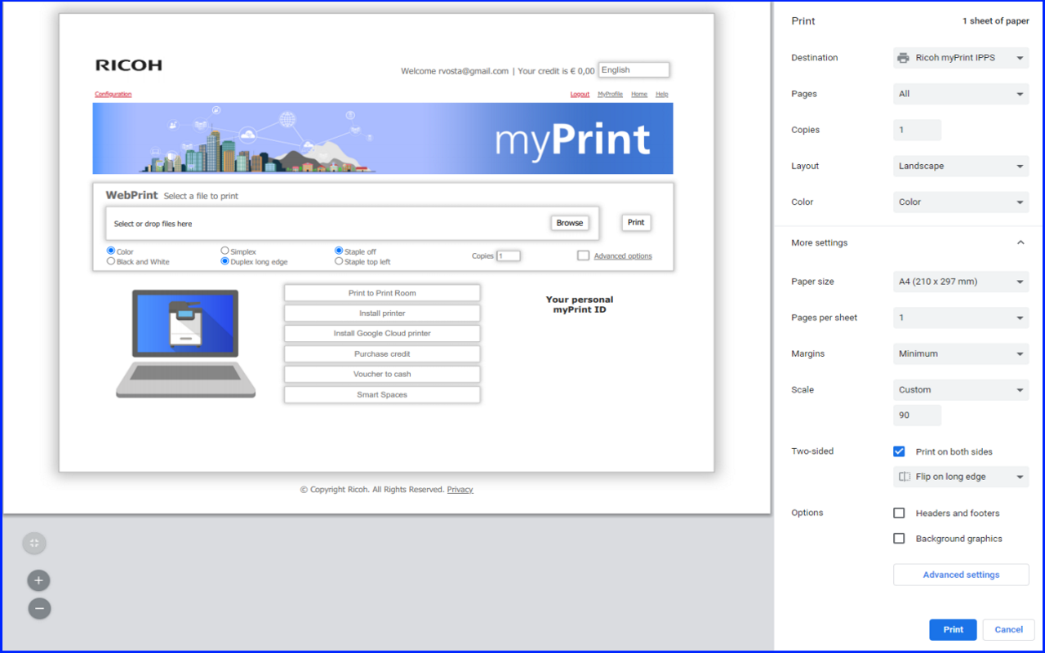Open the Configuration page
This screenshot has width=1045, height=653.
pyautogui.click(x=113, y=94)
